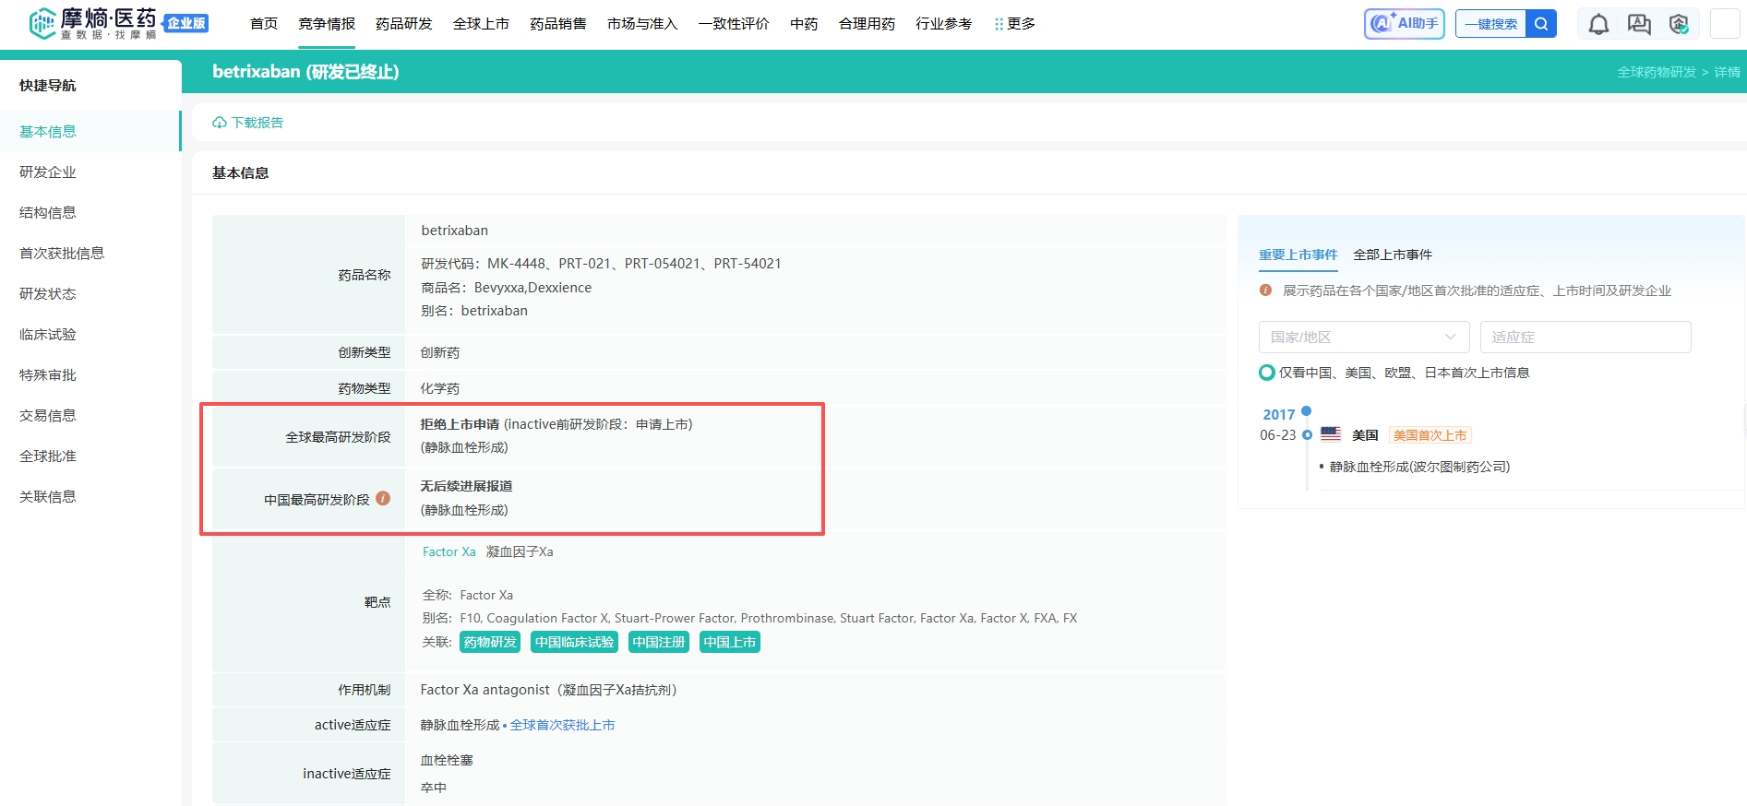Click the orange info icon under 重要上市事件

tap(1265, 290)
